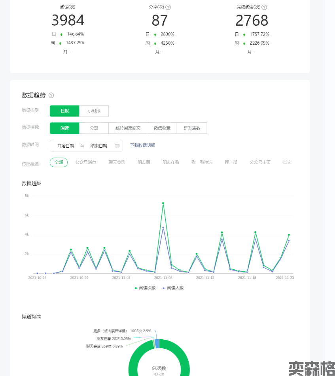Image resolution: width=335 pixels, height=376 pixels.
Task: Switch to the 跳转阅读原文 metric tab
Action: 128,128
